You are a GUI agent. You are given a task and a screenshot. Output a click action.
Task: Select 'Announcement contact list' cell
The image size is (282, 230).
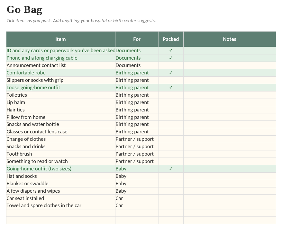click(x=60, y=65)
